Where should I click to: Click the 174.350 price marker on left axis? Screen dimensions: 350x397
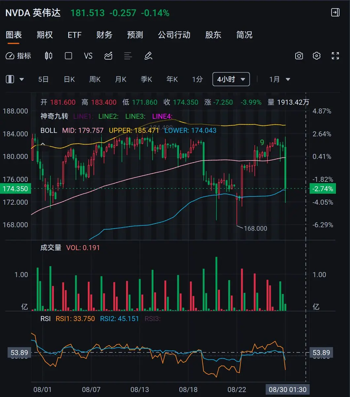[15, 189]
